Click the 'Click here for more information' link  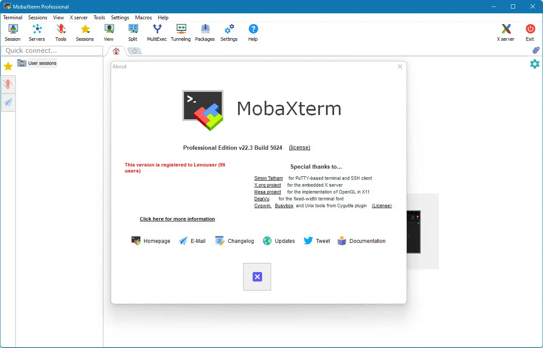click(177, 219)
